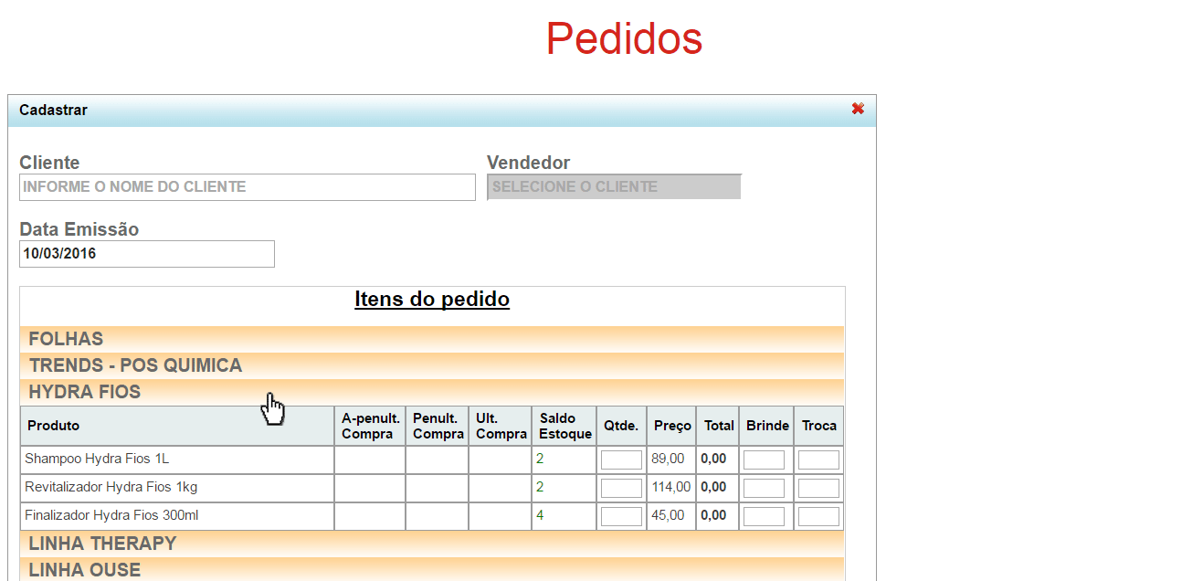
Task: Click the Cliente label
Action: (x=49, y=163)
